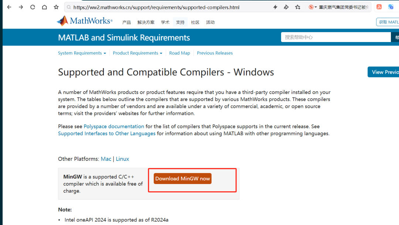Screen dimensions: 399x225
Task: Open the 社区 menu
Action: point(195,22)
